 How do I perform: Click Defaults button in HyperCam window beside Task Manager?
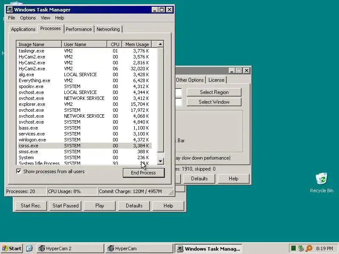pyautogui.click(x=199, y=179)
